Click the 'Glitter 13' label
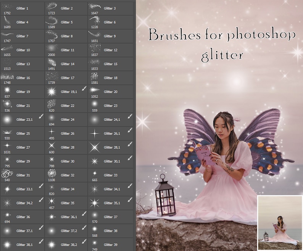Viewport: 303px width, 251px height. click(23, 64)
